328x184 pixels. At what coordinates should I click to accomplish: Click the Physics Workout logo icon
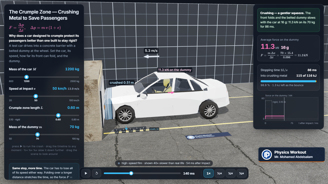(x=267, y=155)
